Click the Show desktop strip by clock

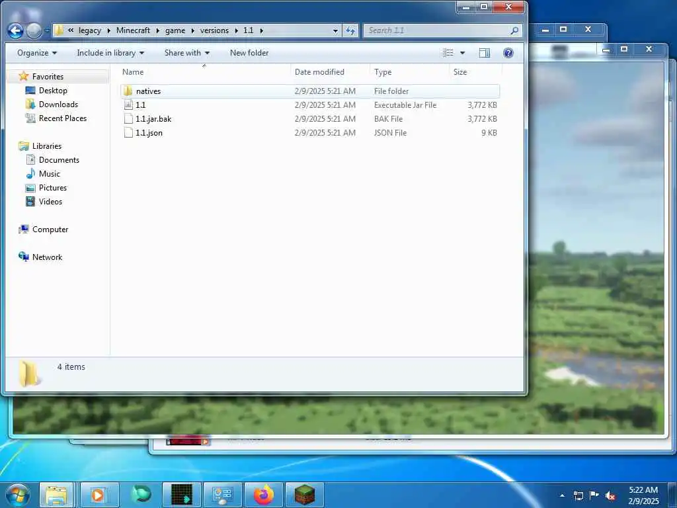coord(672,495)
